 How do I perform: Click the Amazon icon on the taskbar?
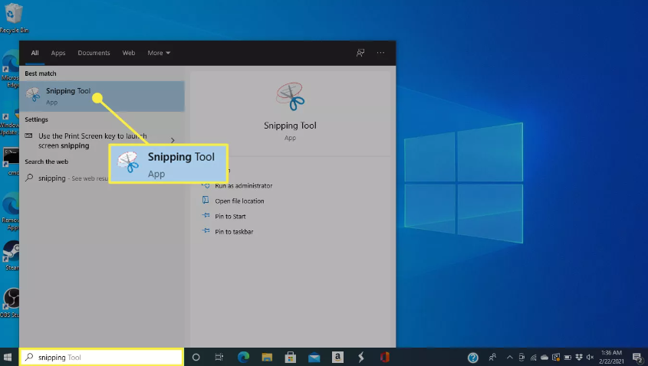point(337,357)
